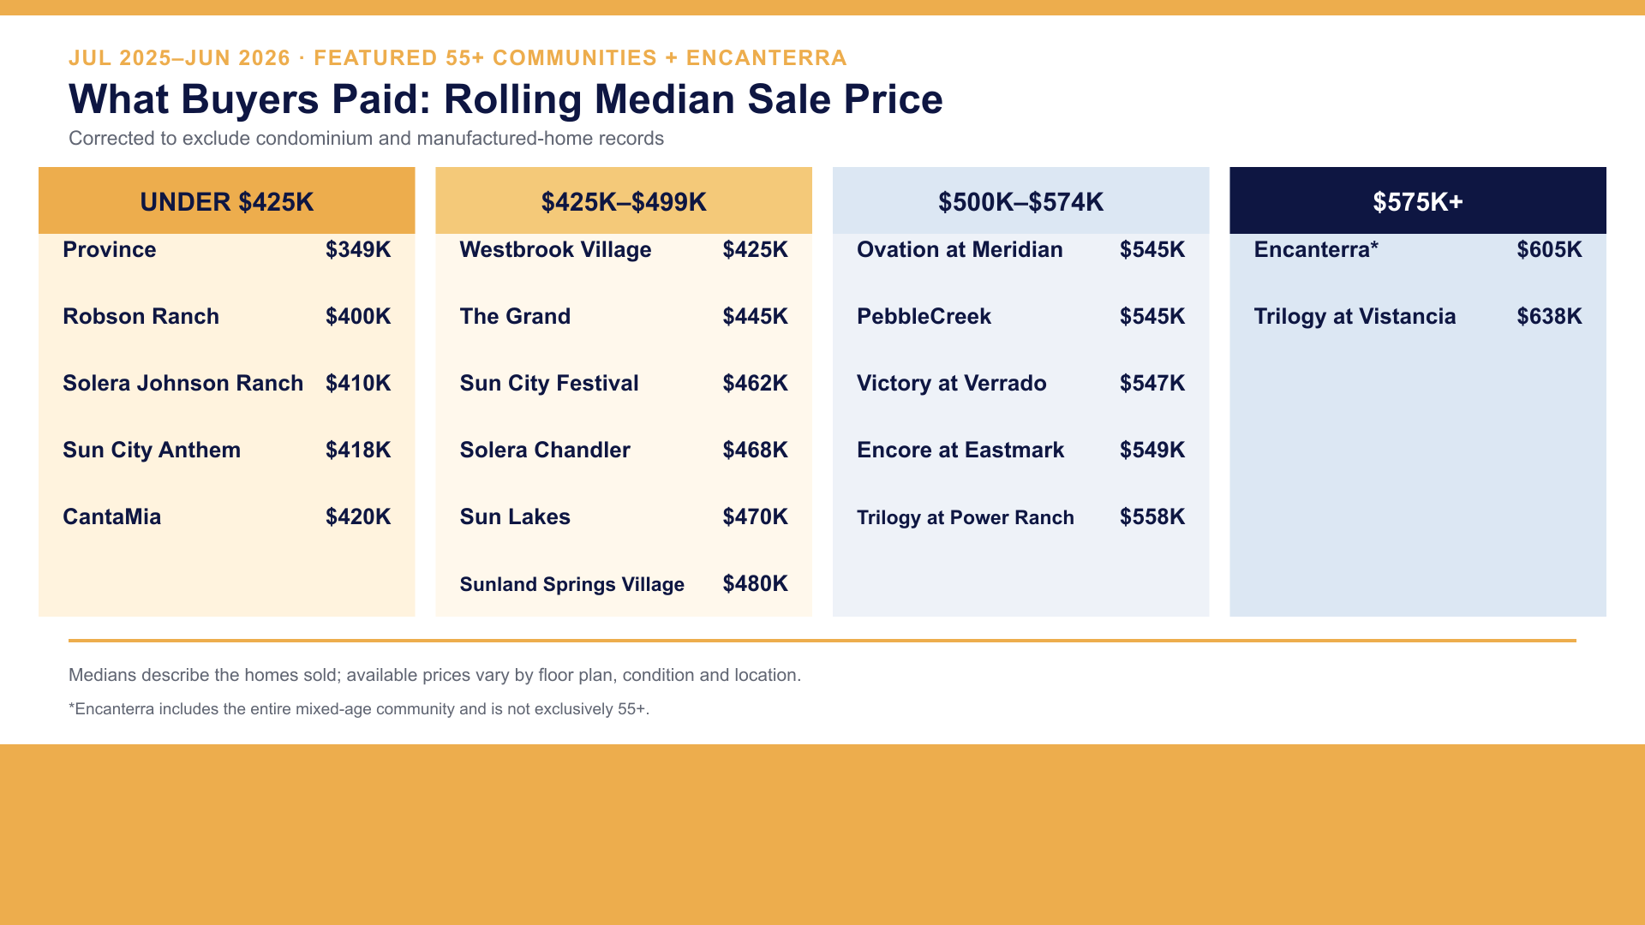Select the $425K–$499K column header

click(624, 200)
